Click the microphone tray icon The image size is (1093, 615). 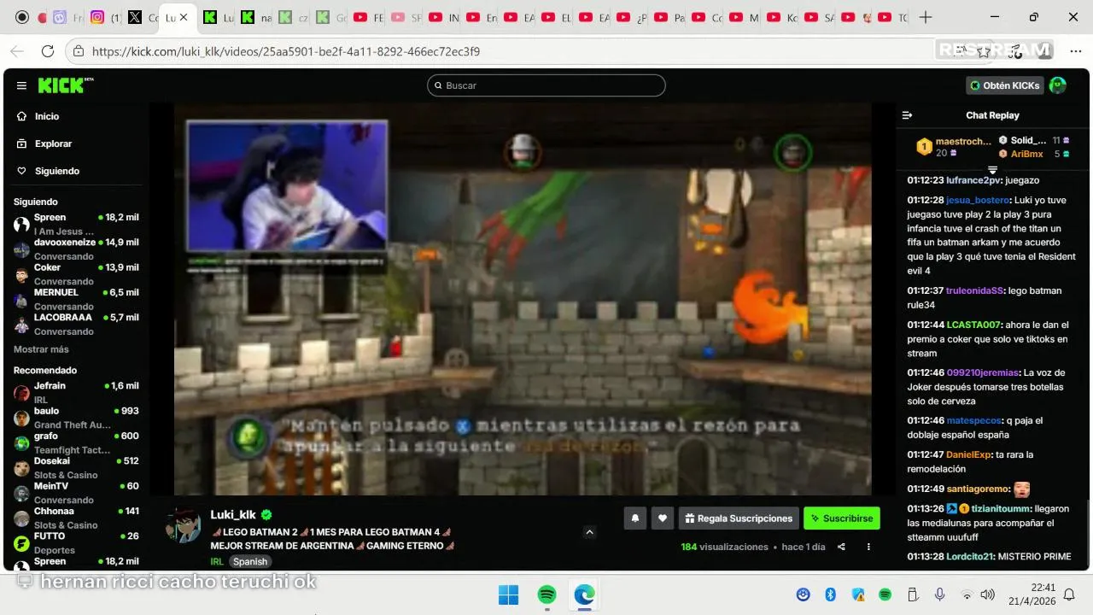(x=939, y=594)
